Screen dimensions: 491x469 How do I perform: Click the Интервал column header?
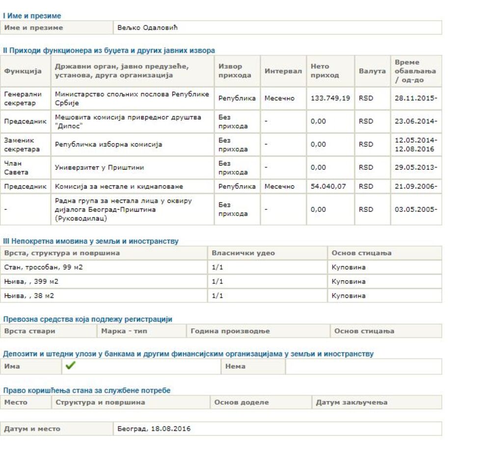[283, 71]
